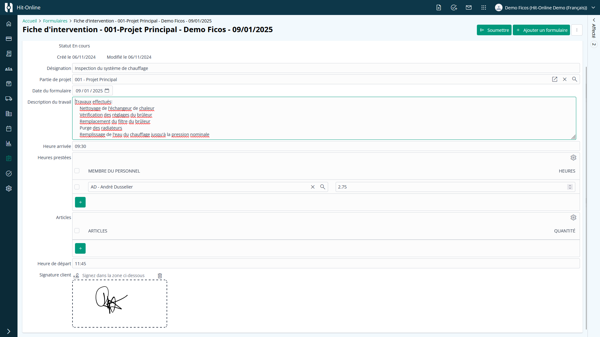This screenshot has height=337, width=600.
Task: Click in the Description du travail textarea
Action: pyautogui.click(x=324, y=118)
